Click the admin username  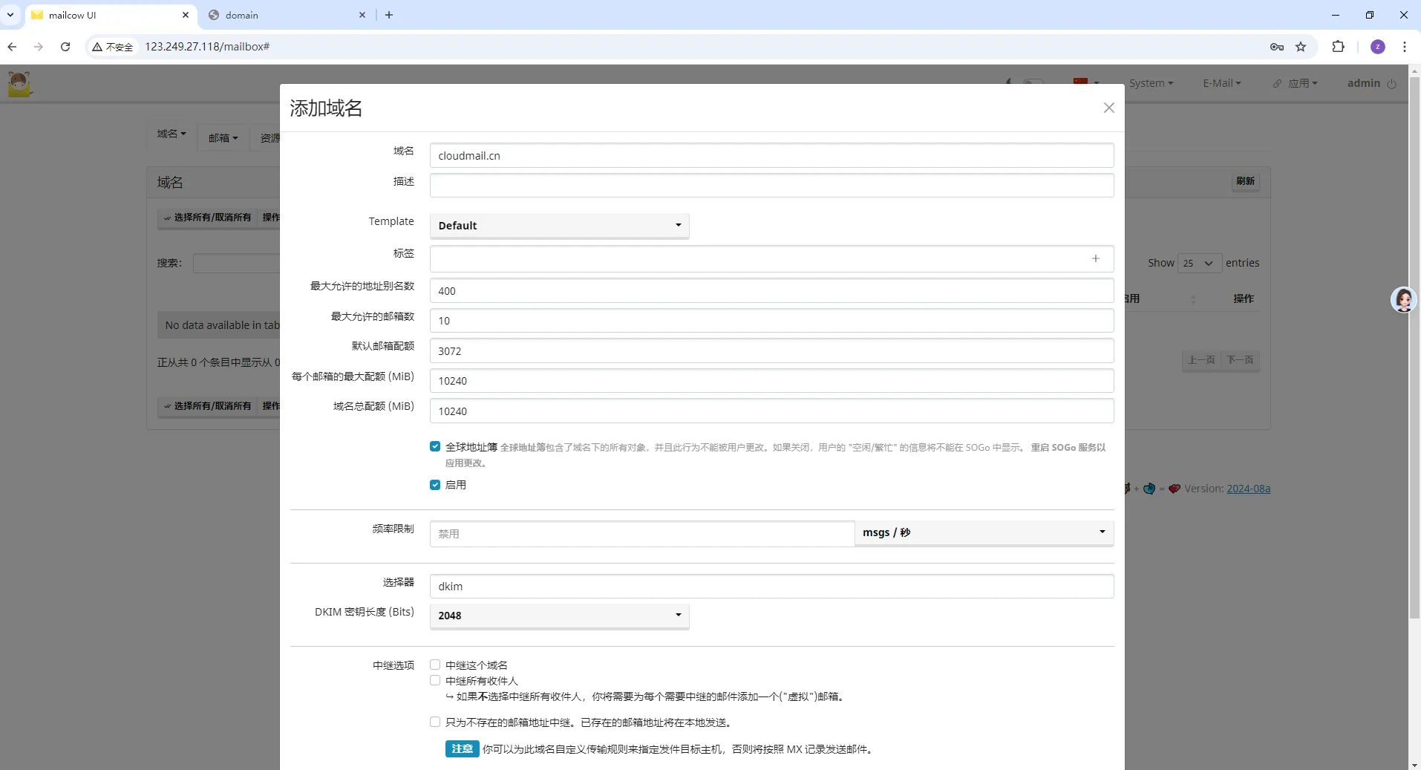pos(1363,83)
